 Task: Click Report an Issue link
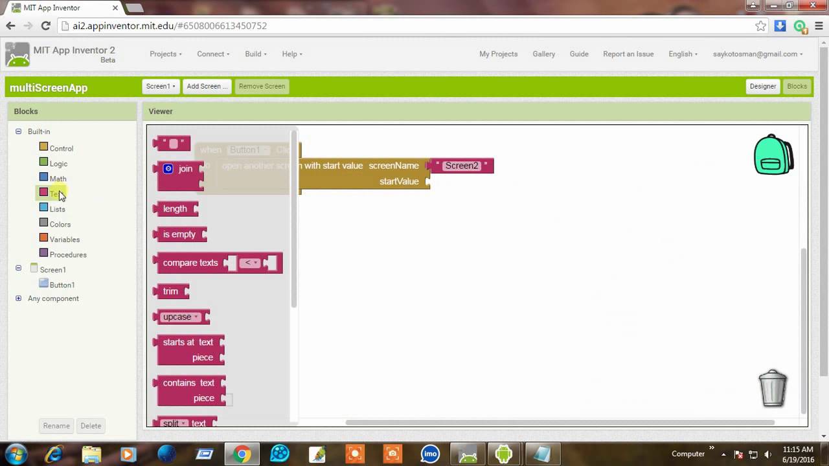[628, 54]
